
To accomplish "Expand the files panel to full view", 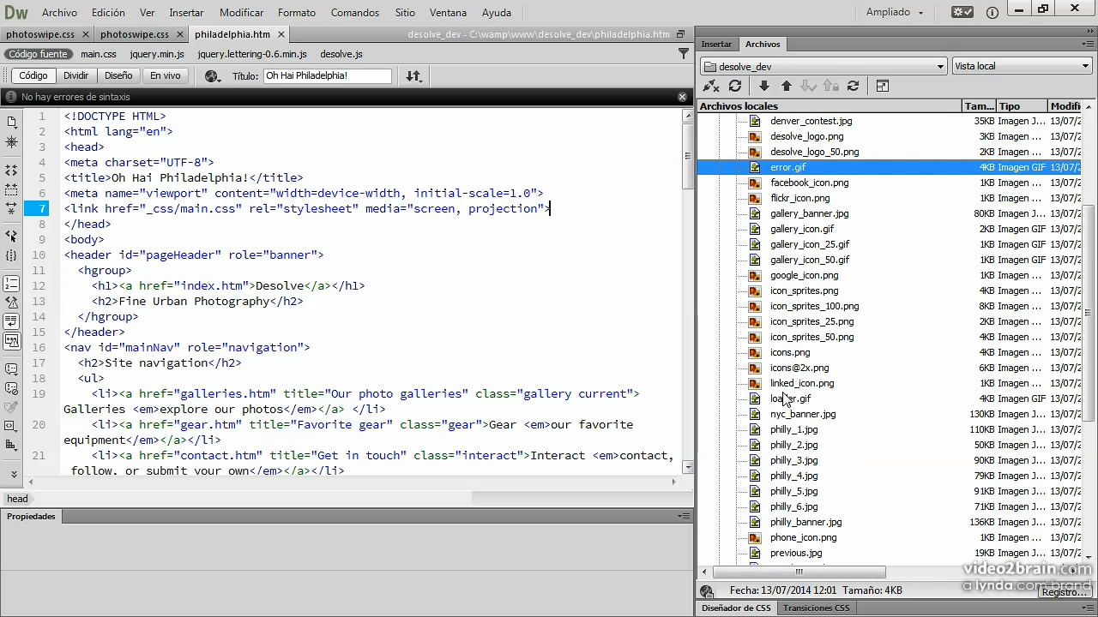I will (x=882, y=86).
